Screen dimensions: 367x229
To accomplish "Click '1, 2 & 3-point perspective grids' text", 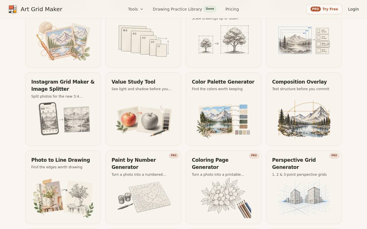I will pos(299,175).
